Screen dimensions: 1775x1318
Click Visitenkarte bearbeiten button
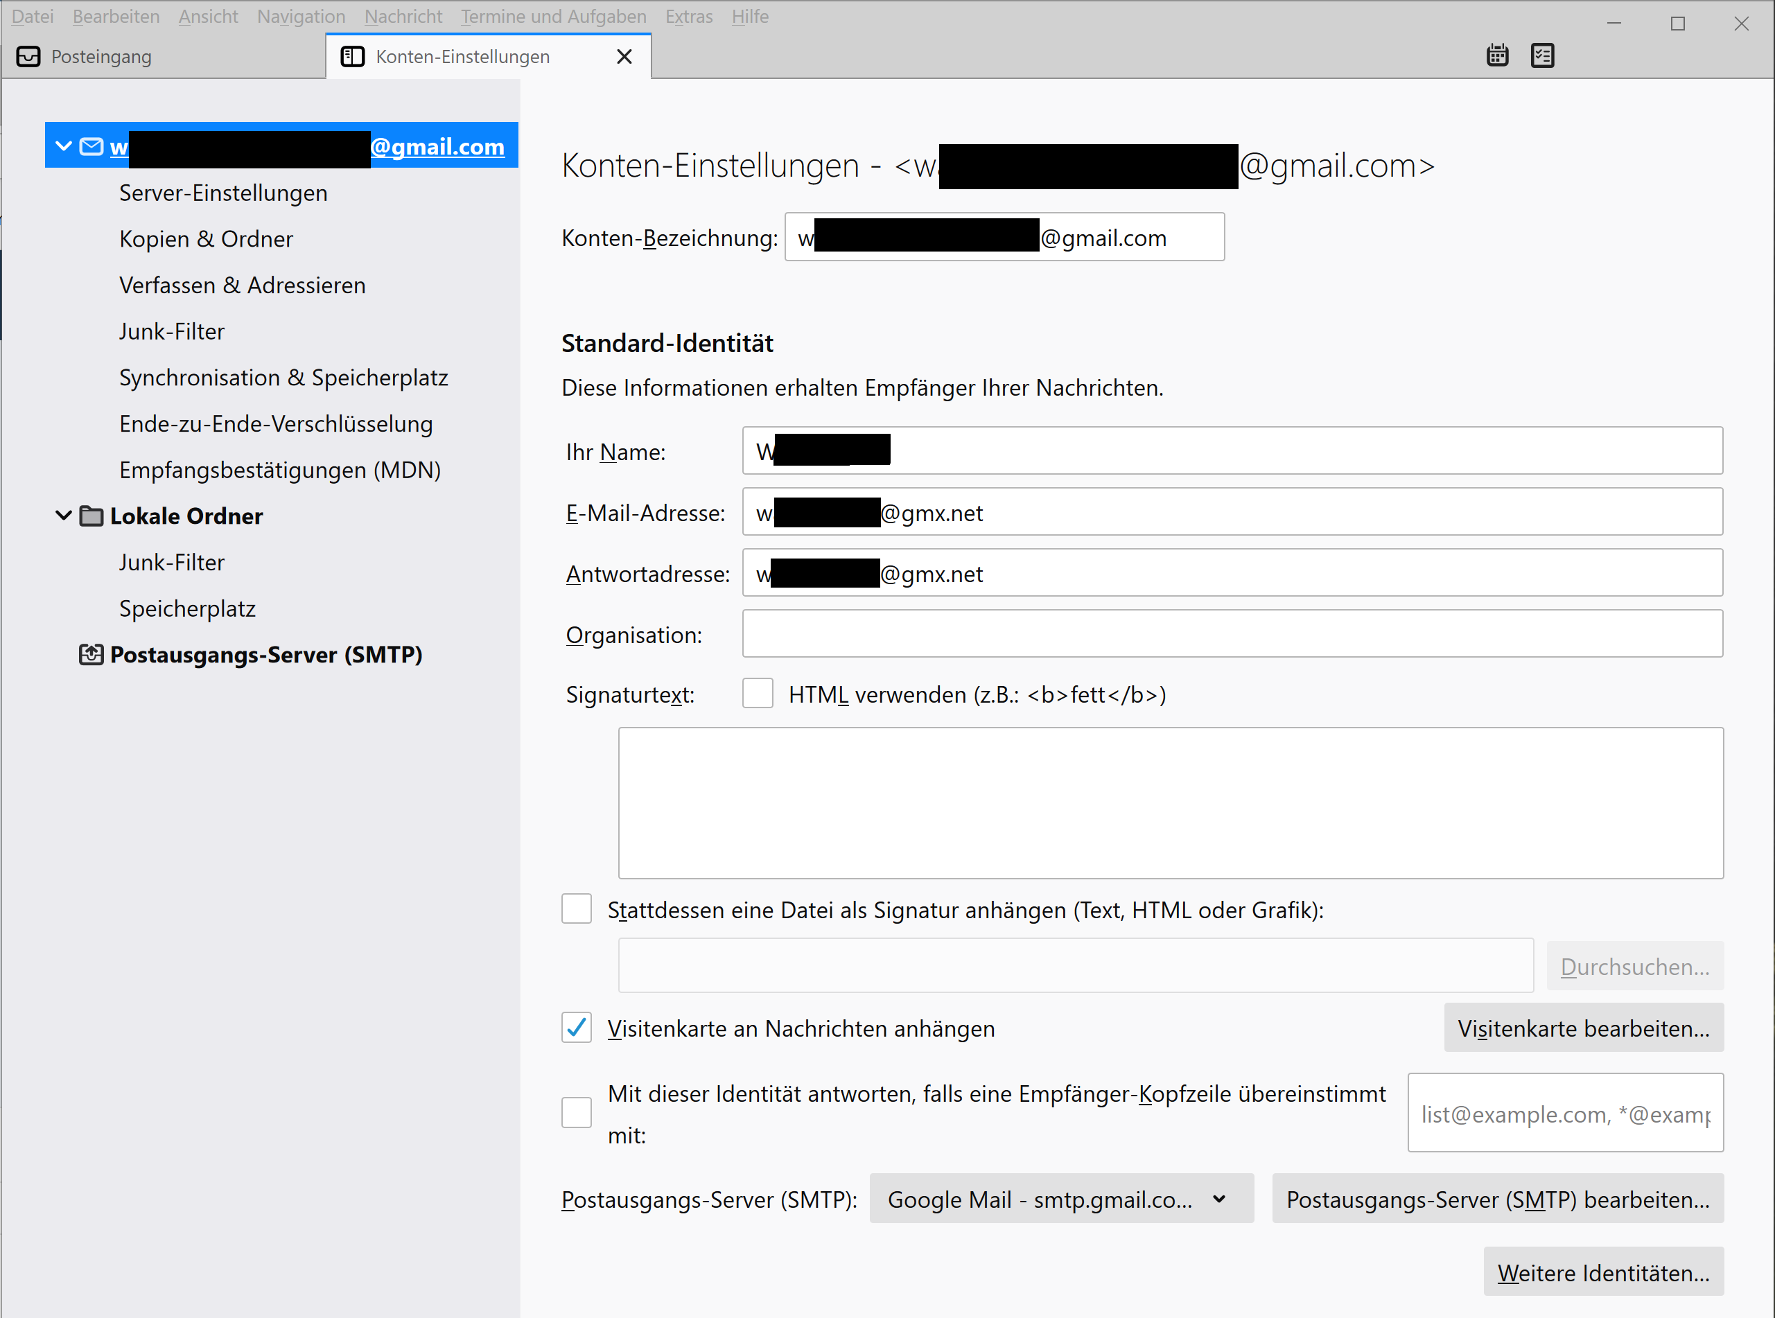click(1583, 1028)
